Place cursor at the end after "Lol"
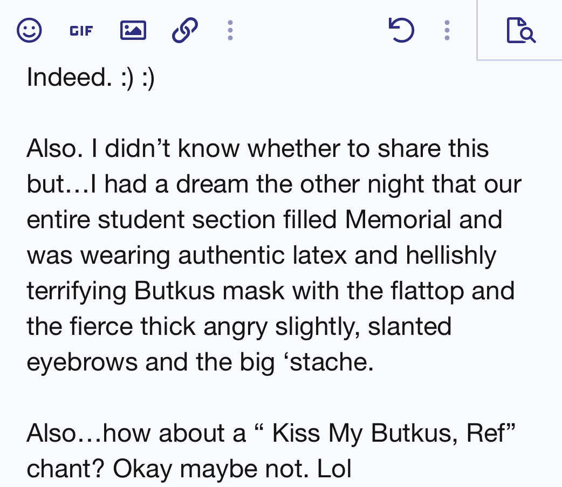This screenshot has width=562, height=487. point(352,469)
